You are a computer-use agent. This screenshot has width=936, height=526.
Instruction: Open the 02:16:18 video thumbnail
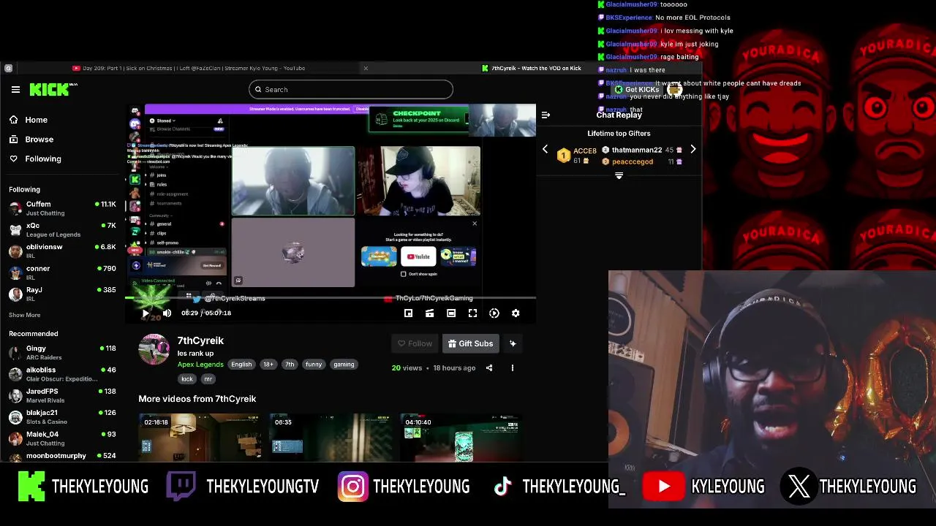pyautogui.click(x=200, y=438)
